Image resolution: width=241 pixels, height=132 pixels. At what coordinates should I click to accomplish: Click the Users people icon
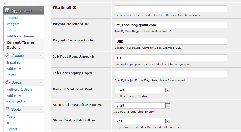8,82
